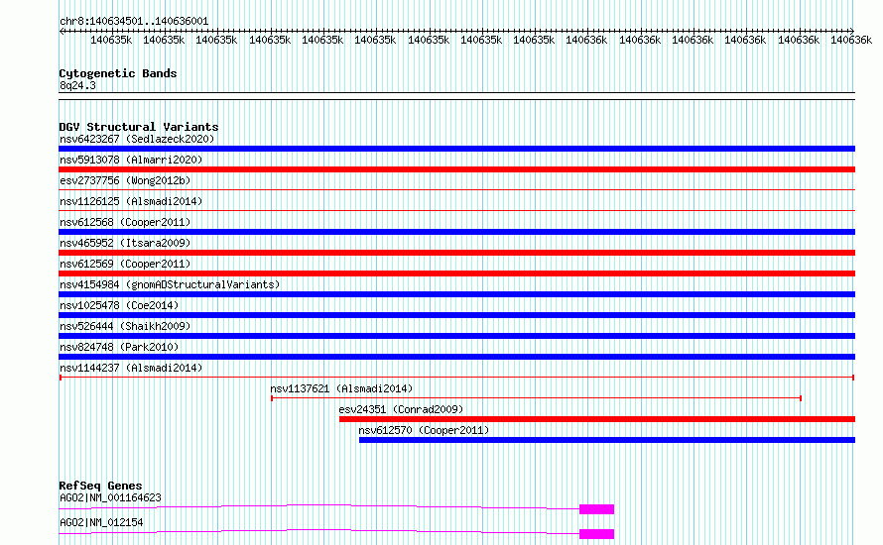Click the red bar of esv24351
Image resolution: width=883 pixels, height=545 pixels.
point(597,419)
